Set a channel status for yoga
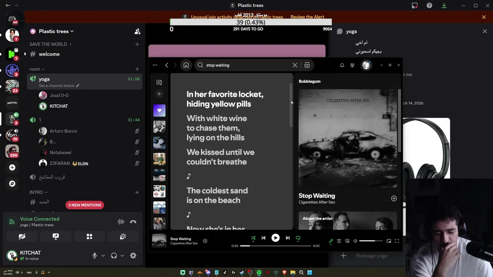The height and width of the screenshot is (277, 493). click(x=59, y=86)
